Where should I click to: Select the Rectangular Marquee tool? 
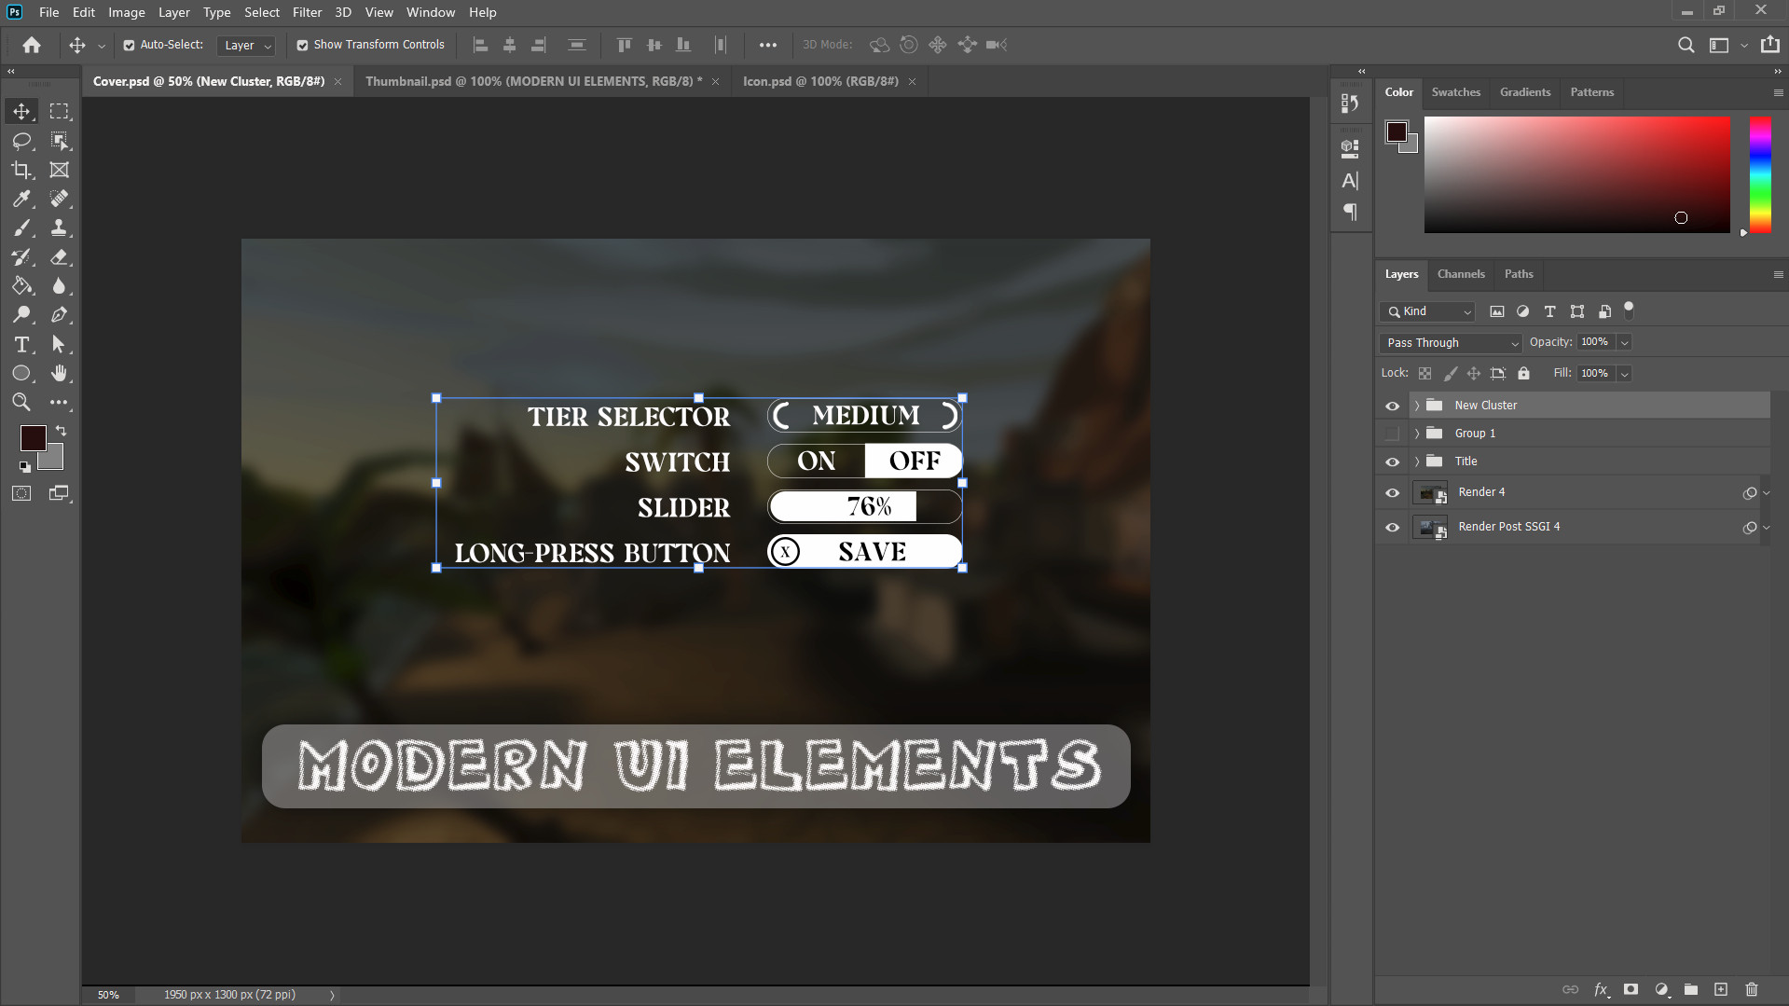tap(60, 111)
